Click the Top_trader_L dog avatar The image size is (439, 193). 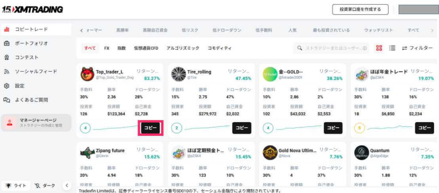click(87, 74)
